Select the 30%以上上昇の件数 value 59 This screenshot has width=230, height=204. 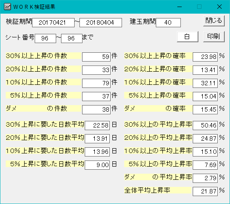[96, 57]
